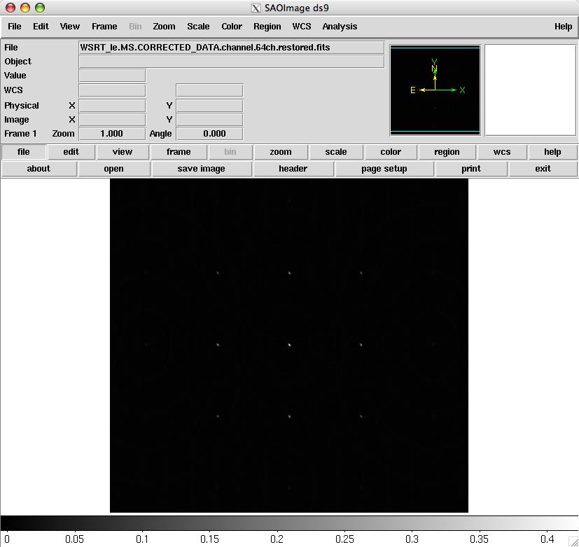The height and width of the screenshot is (547, 579).
Task: Open the WCS menu
Action: pos(302,27)
